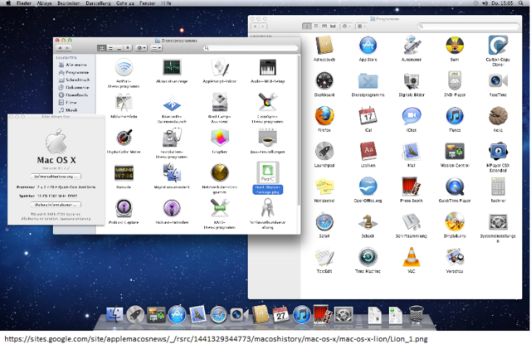Open the Hilfe menu
The width and height of the screenshot is (531, 349).
166,3
